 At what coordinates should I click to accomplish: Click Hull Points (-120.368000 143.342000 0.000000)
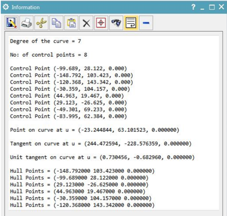pyautogui.click(x=82, y=205)
